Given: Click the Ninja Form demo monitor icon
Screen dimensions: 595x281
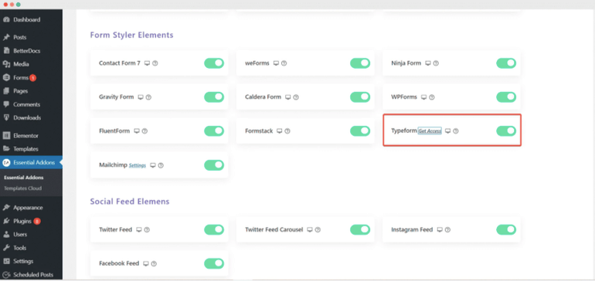Looking at the screenshot, I should click(428, 63).
